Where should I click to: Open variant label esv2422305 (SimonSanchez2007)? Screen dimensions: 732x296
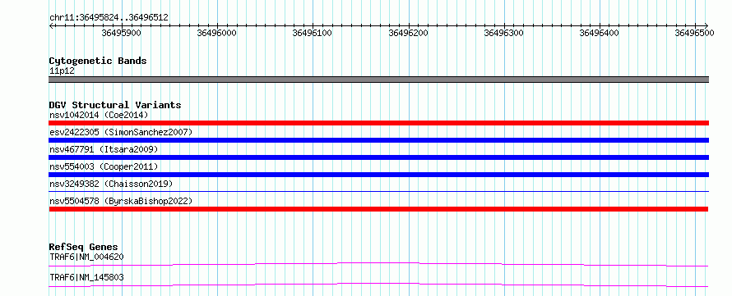[x=121, y=132]
